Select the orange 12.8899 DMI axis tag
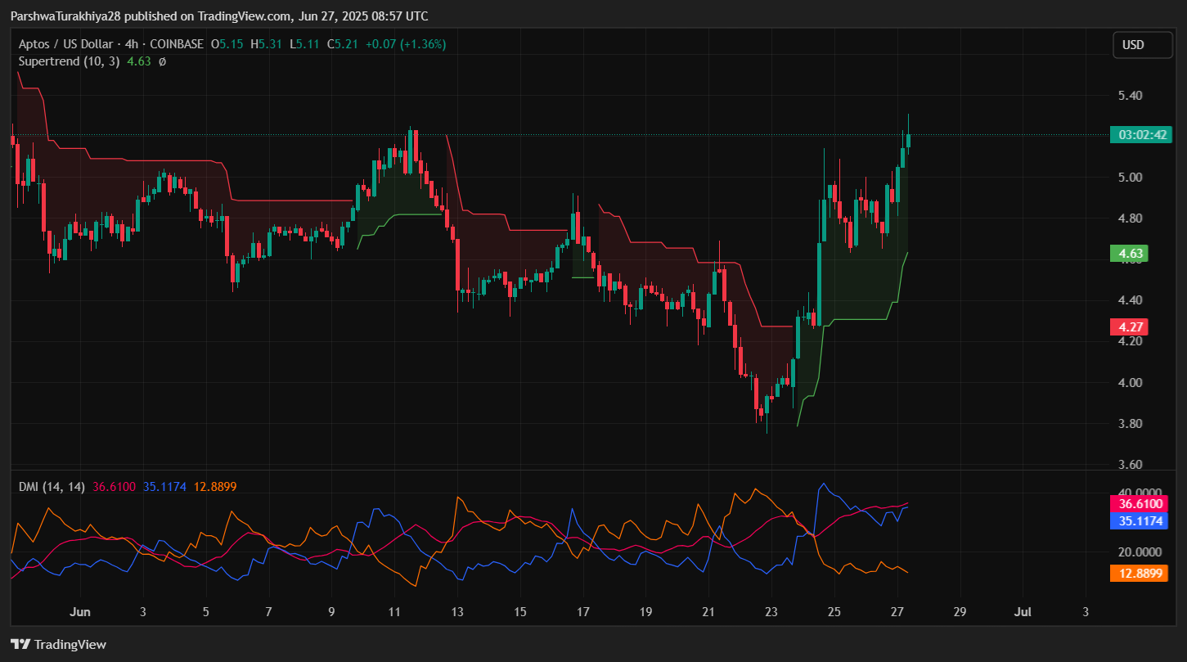The image size is (1187, 662). click(x=1136, y=574)
